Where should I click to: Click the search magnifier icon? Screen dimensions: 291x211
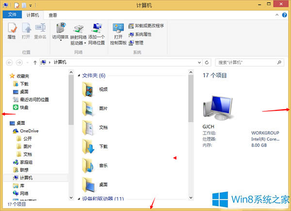tap(279, 62)
